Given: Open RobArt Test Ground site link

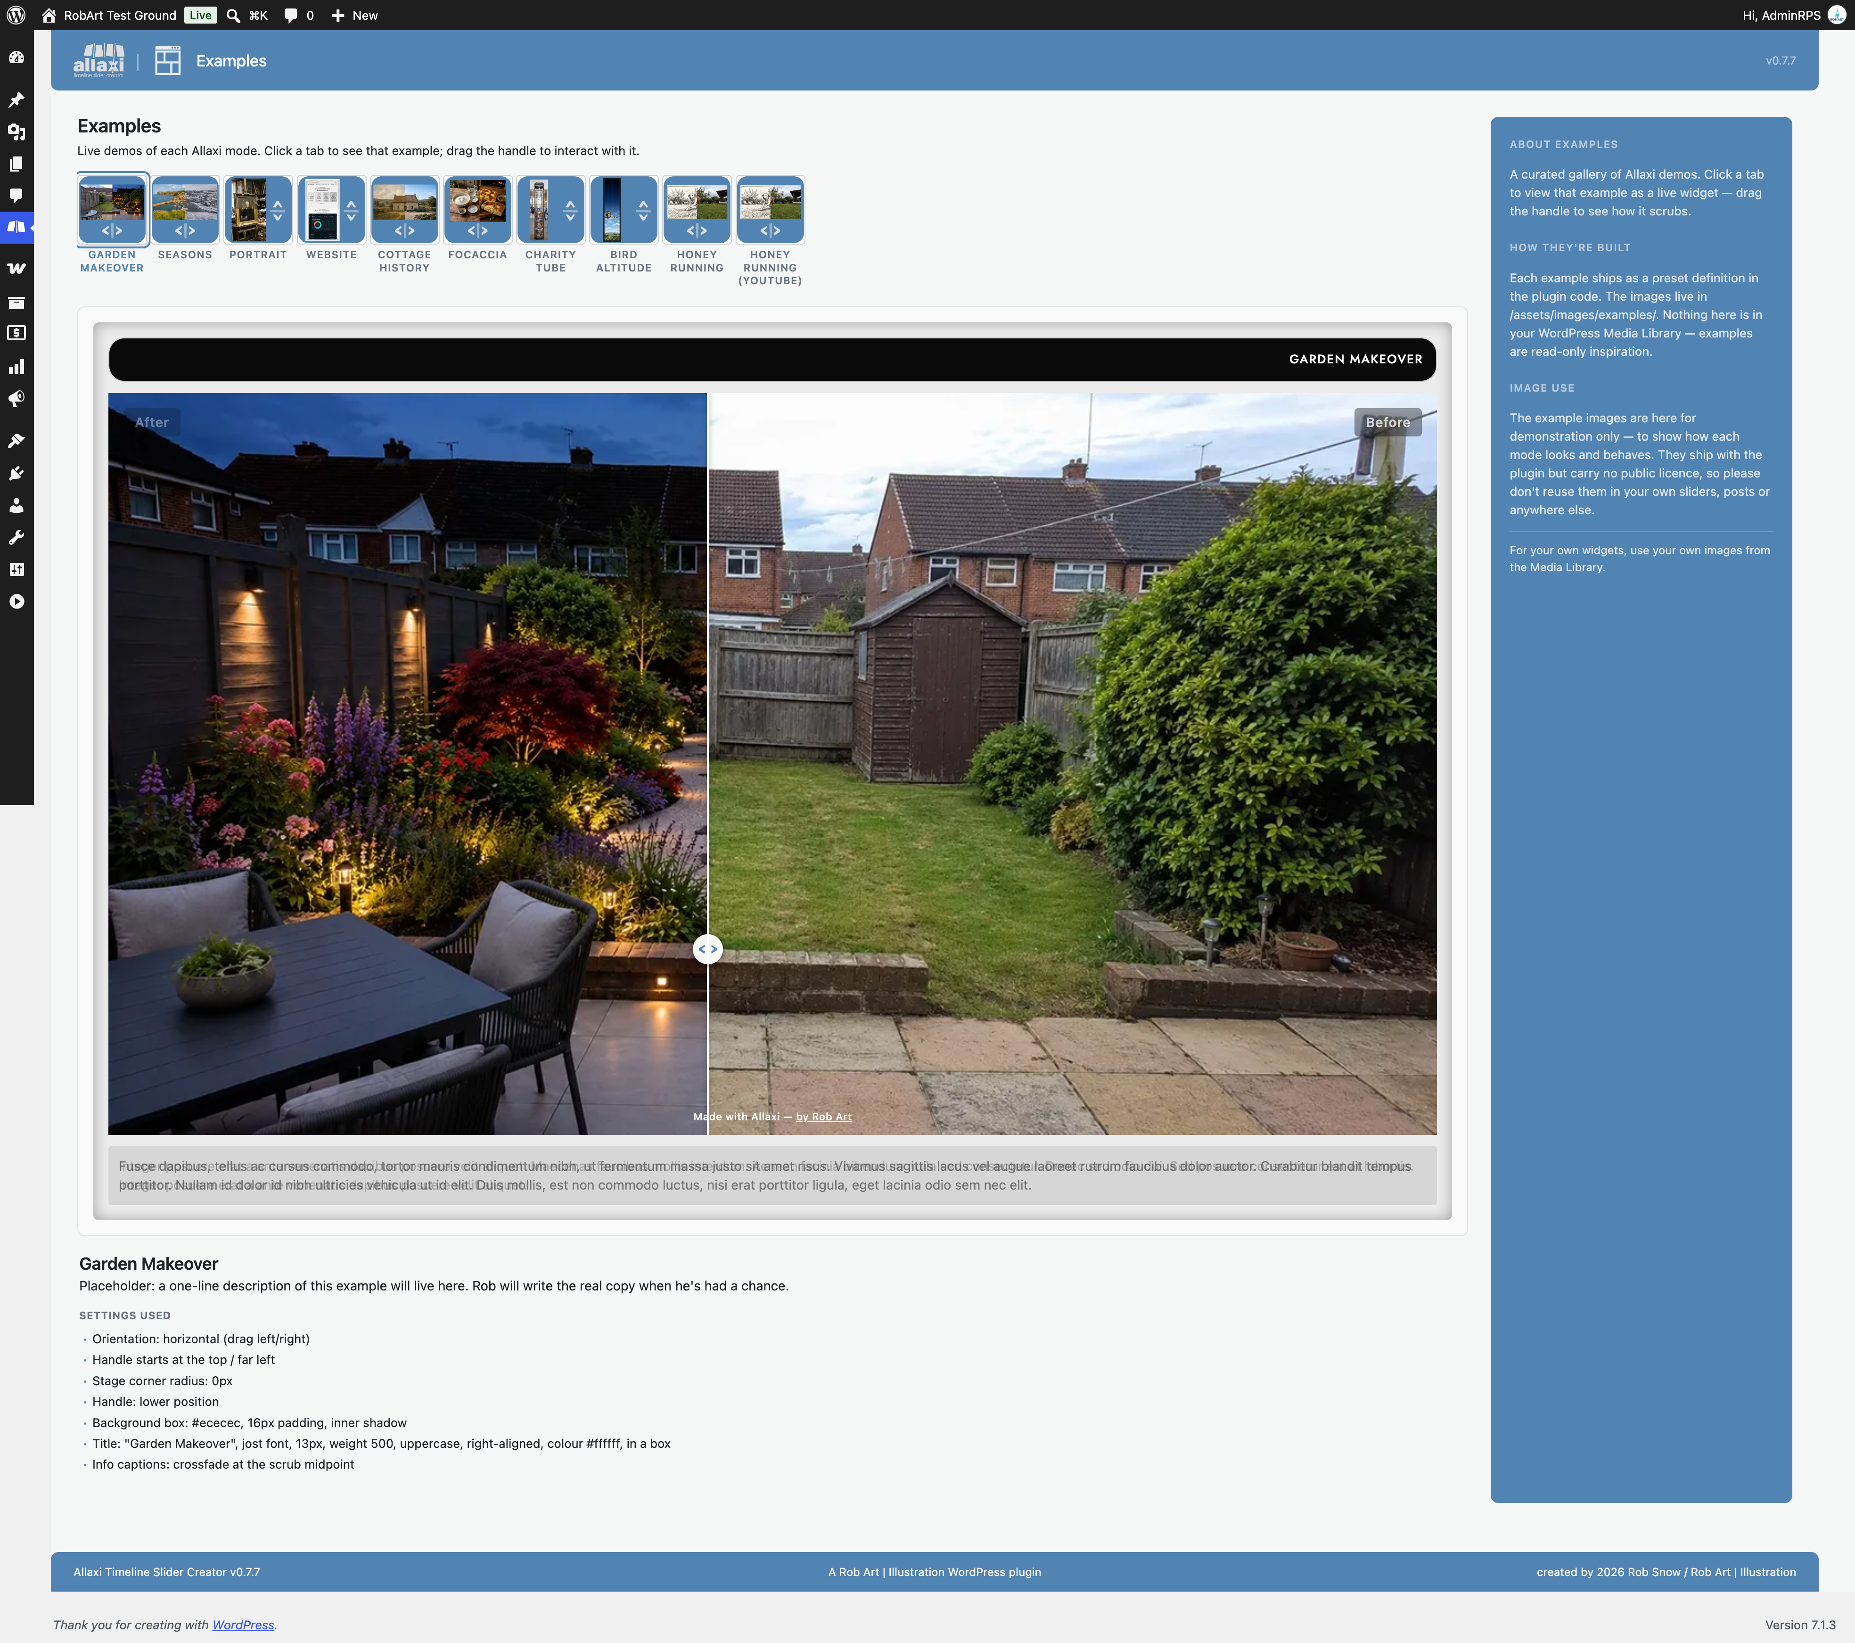Looking at the screenshot, I should click(109, 16).
